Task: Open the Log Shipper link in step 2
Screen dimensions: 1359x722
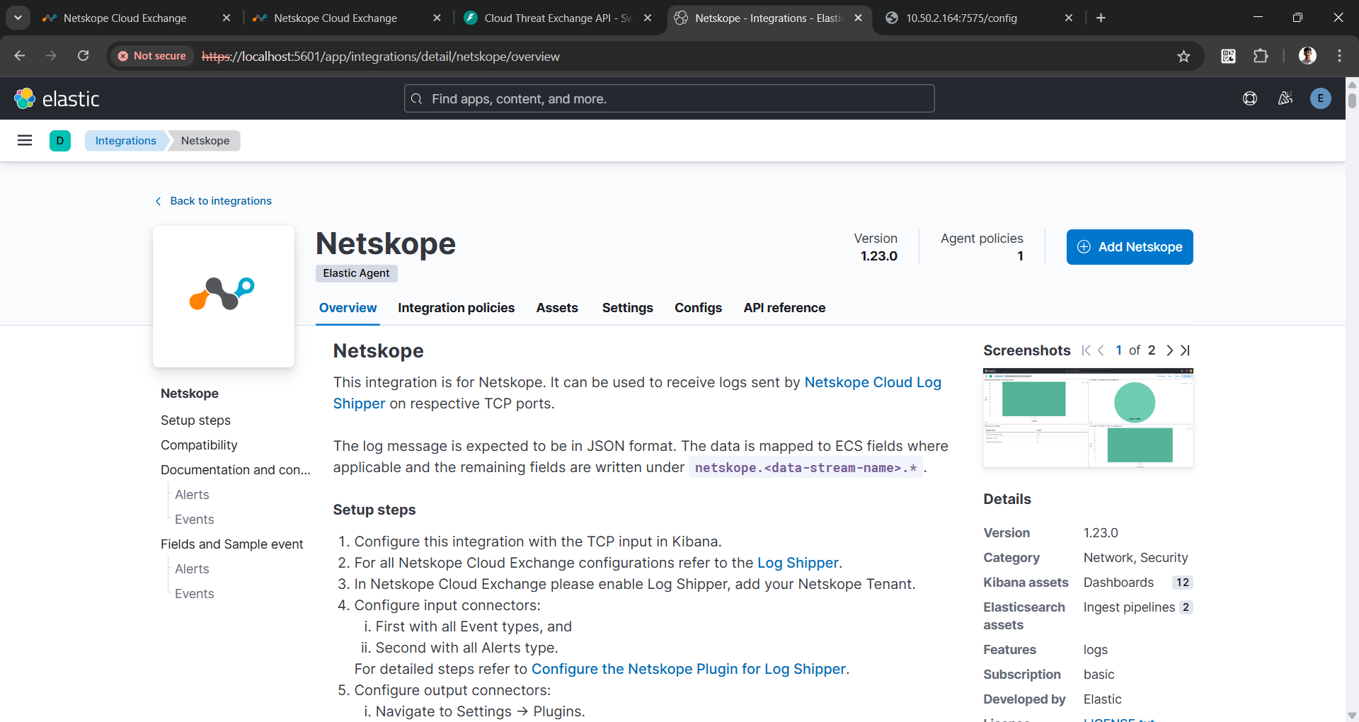Action: (798, 563)
